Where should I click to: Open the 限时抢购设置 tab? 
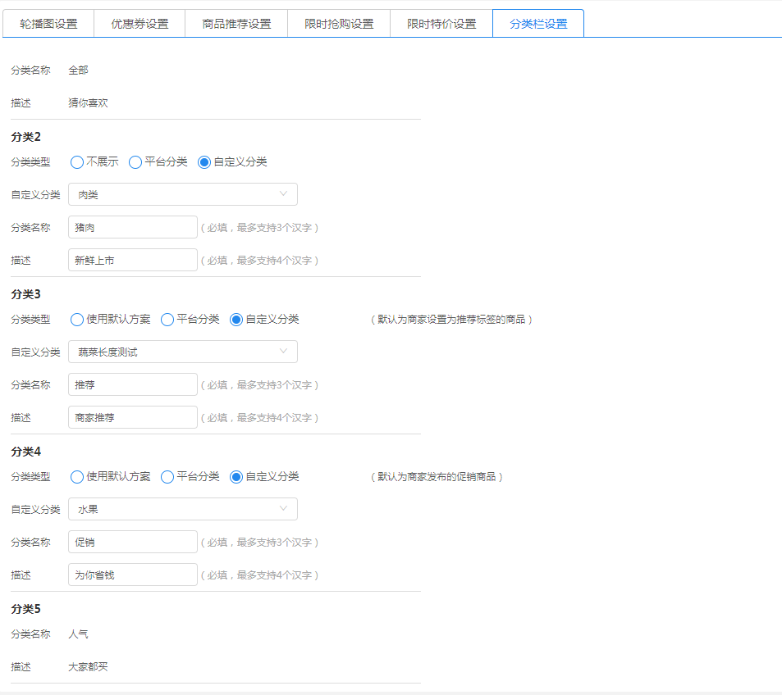pos(339,24)
